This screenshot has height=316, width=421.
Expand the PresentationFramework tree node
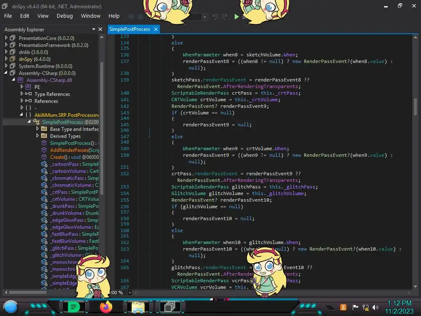[x=6, y=45]
